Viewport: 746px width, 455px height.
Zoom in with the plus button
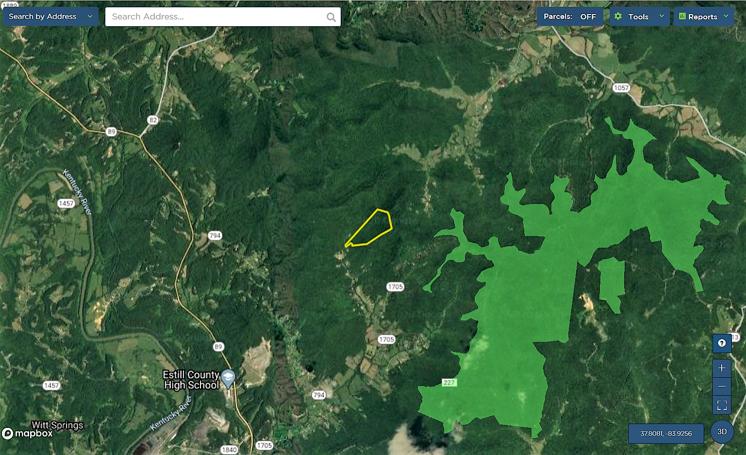pyautogui.click(x=722, y=368)
